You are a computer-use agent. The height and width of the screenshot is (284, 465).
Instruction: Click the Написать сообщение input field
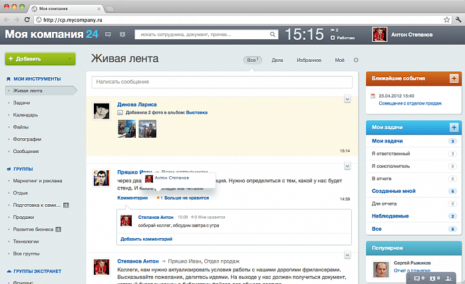point(222,82)
